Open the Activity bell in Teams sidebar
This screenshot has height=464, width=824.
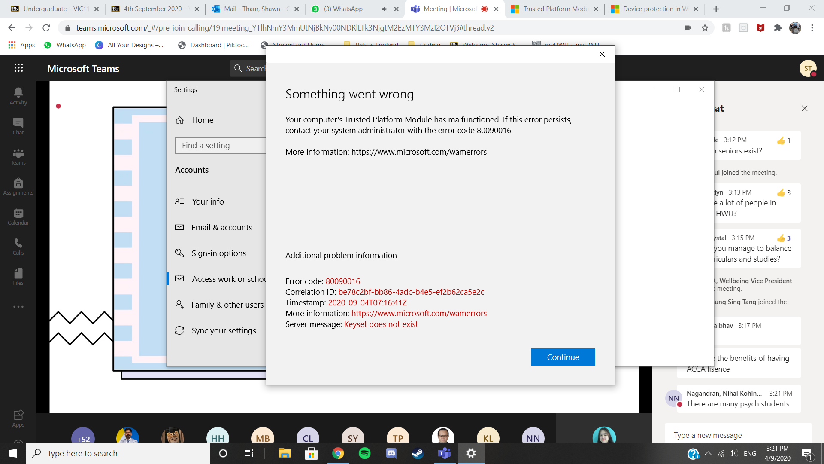click(18, 95)
